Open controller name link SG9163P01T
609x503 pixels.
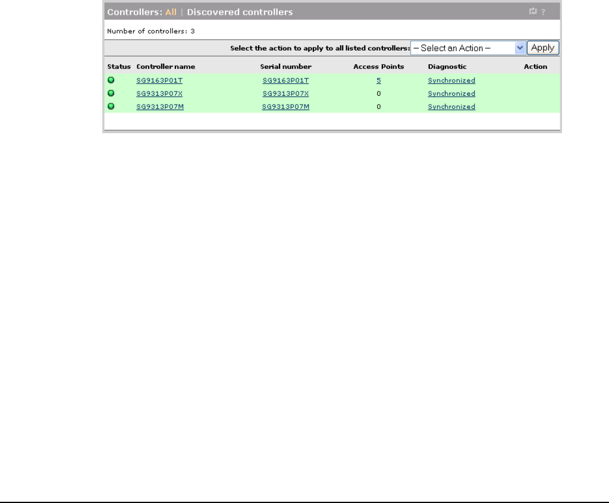(159, 80)
